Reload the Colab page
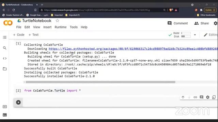Image resolution: width=218 pixels, height=122 pixels. click(x=14, y=10)
